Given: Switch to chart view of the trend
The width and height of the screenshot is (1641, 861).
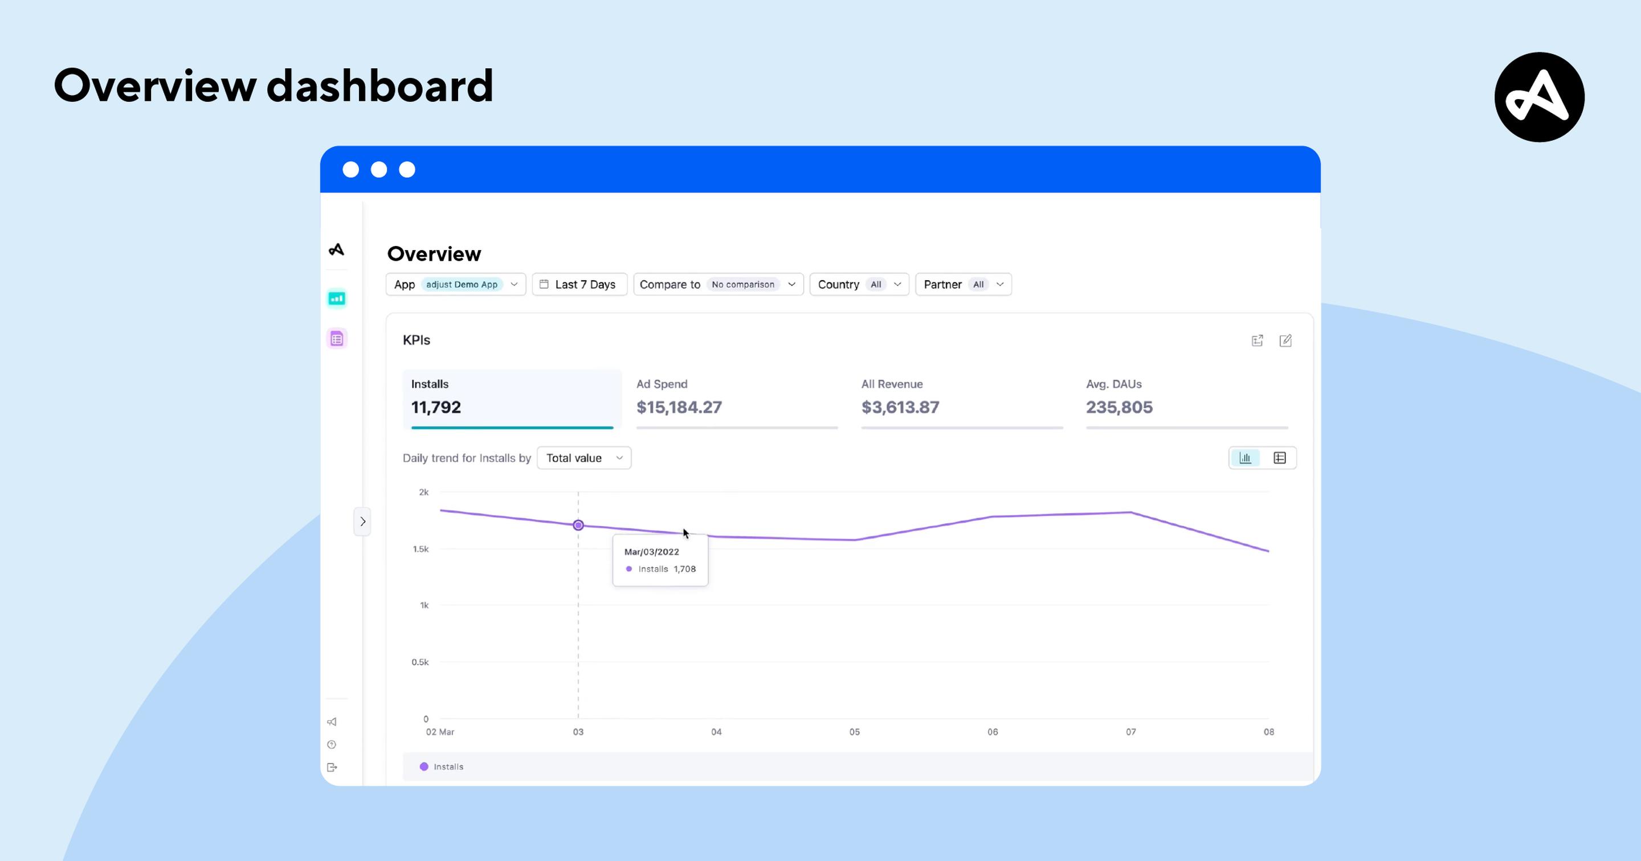Looking at the screenshot, I should point(1246,458).
